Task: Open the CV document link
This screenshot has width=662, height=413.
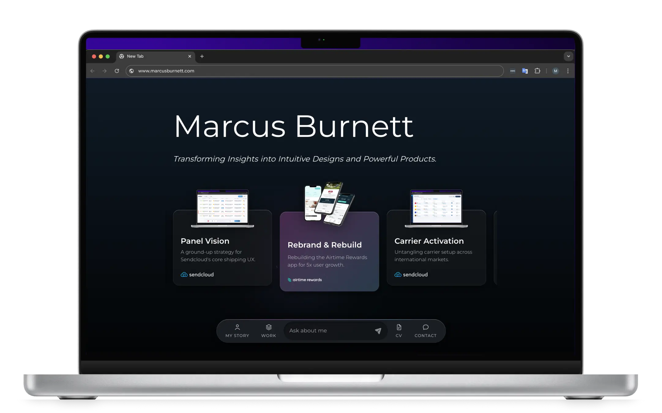Action: 398,331
